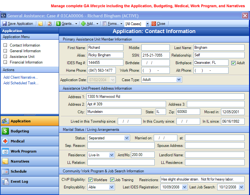The height and width of the screenshot is (195, 250).
Task: Click the red Close toolbar icon
Action: (153, 24)
